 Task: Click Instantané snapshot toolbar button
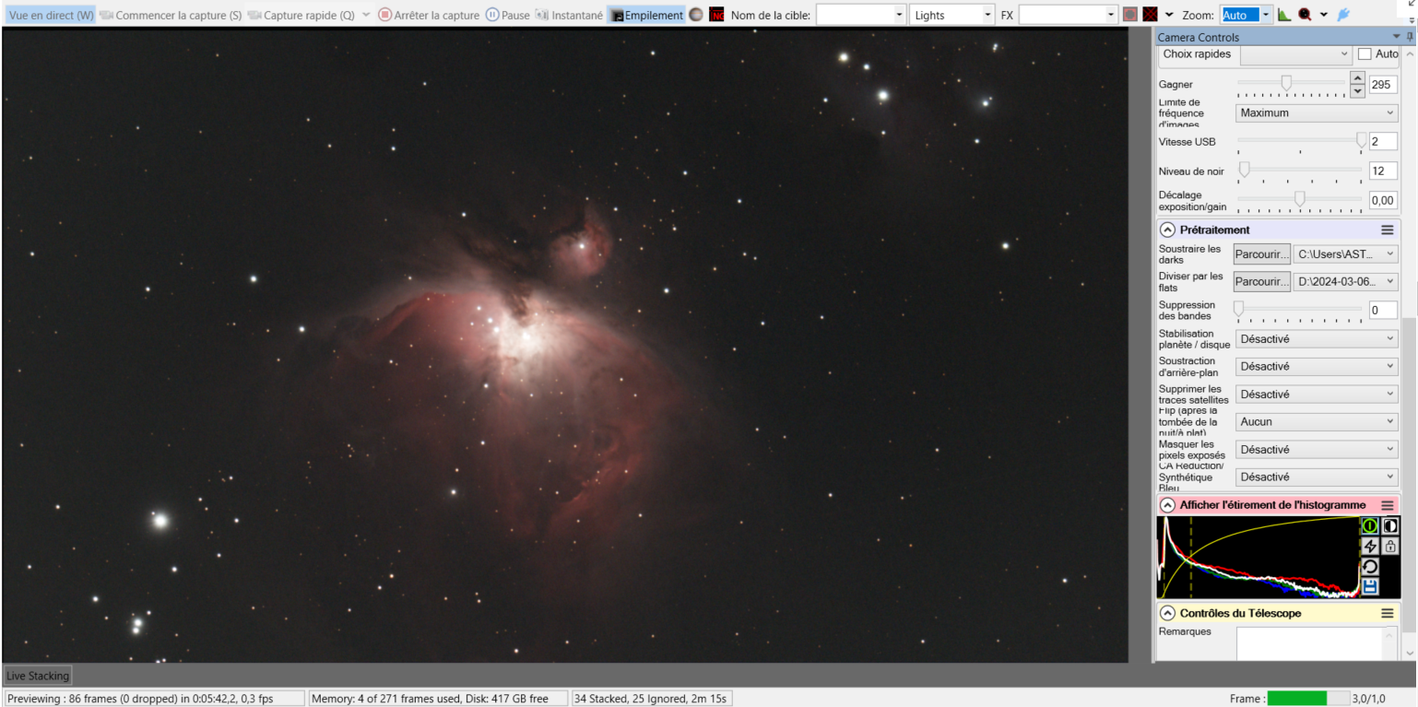point(569,15)
